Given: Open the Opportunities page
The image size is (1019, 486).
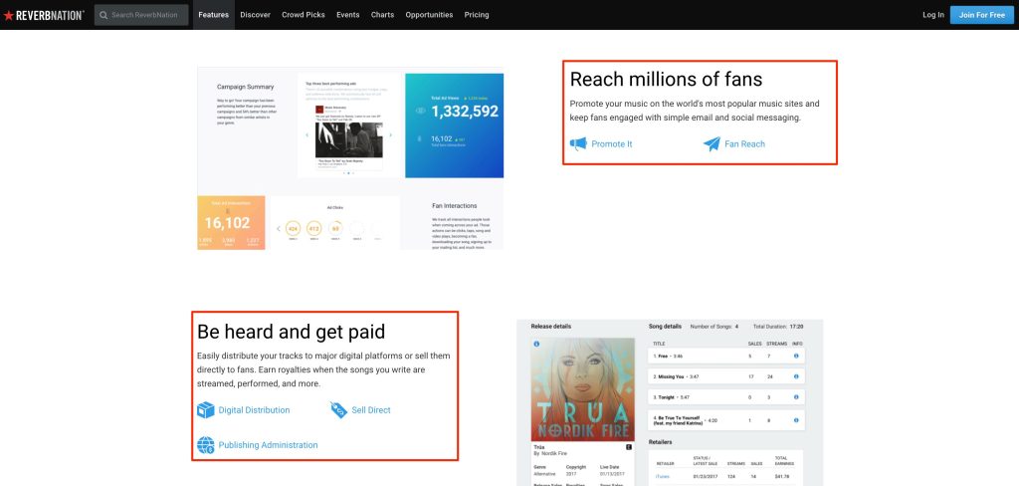Looking at the screenshot, I should (429, 15).
